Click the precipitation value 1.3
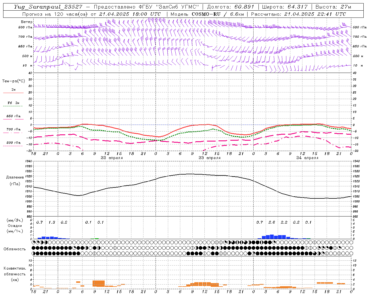Image resolution: width=368 pixels, height=294 pixels. click(52, 222)
